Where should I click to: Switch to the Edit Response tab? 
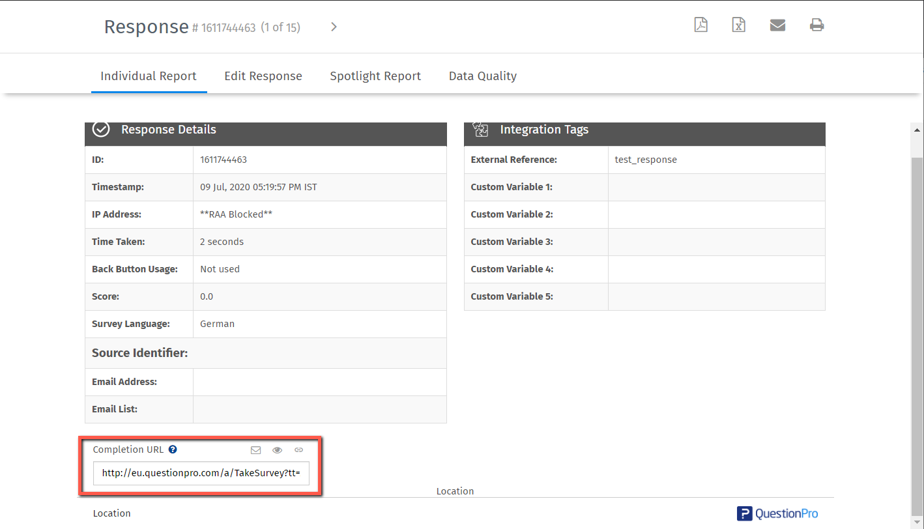click(x=263, y=76)
